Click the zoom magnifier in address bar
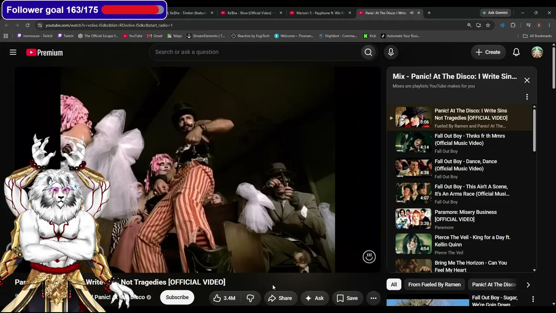 (469, 25)
